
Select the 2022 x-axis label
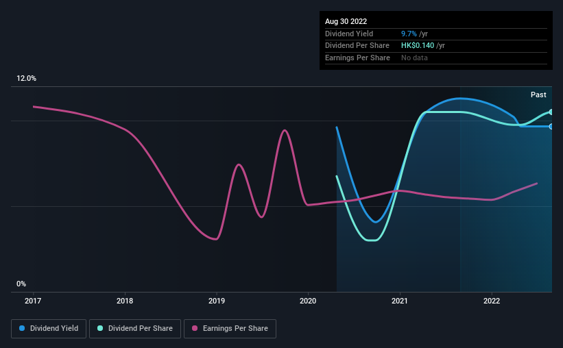(x=492, y=301)
